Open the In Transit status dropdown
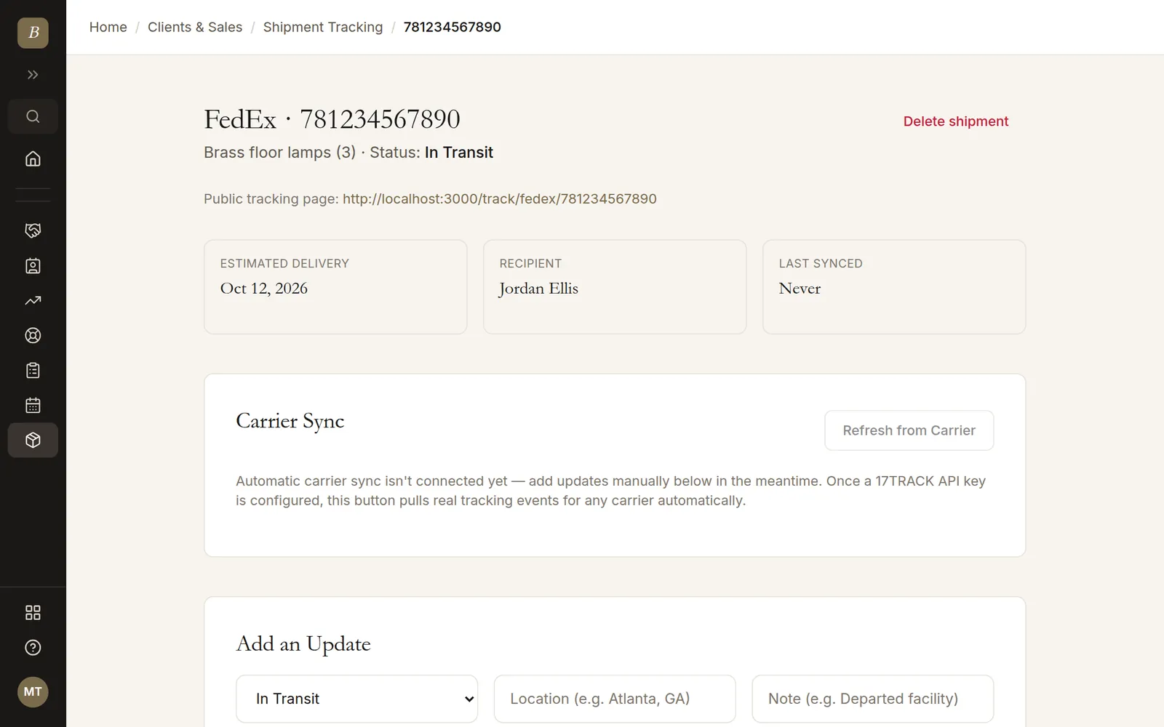This screenshot has width=1164, height=727. point(357,699)
